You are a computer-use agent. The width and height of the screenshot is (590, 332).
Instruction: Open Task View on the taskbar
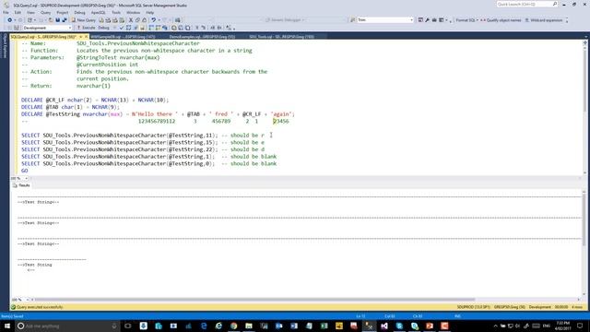pos(128,326)
